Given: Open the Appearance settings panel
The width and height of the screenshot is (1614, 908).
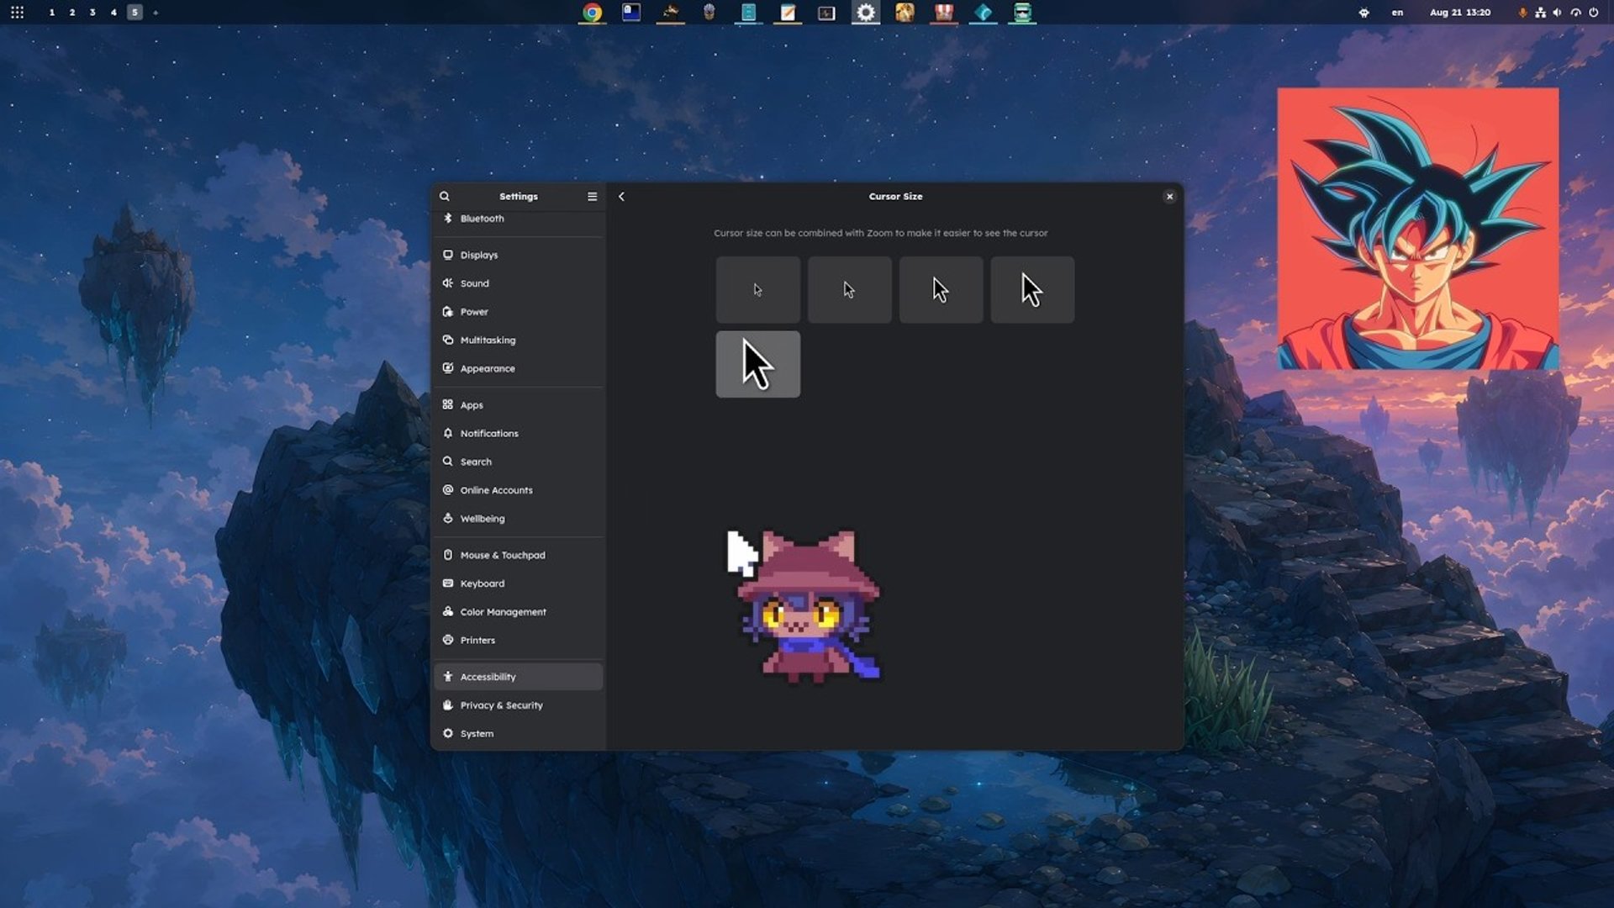Looking at the screenshot, I should click(519, 368).
